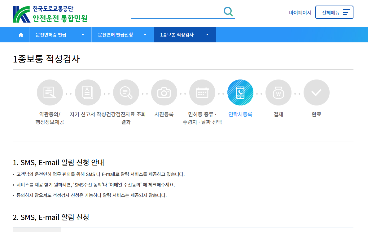Image resolution: width=368 pixels, height=232 pixels.
Task: Click the 전체메뉴 button
Action: (334, 12)
